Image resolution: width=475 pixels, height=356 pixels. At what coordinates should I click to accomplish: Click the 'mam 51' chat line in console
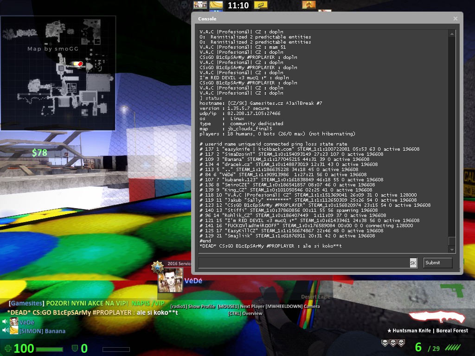243,47
